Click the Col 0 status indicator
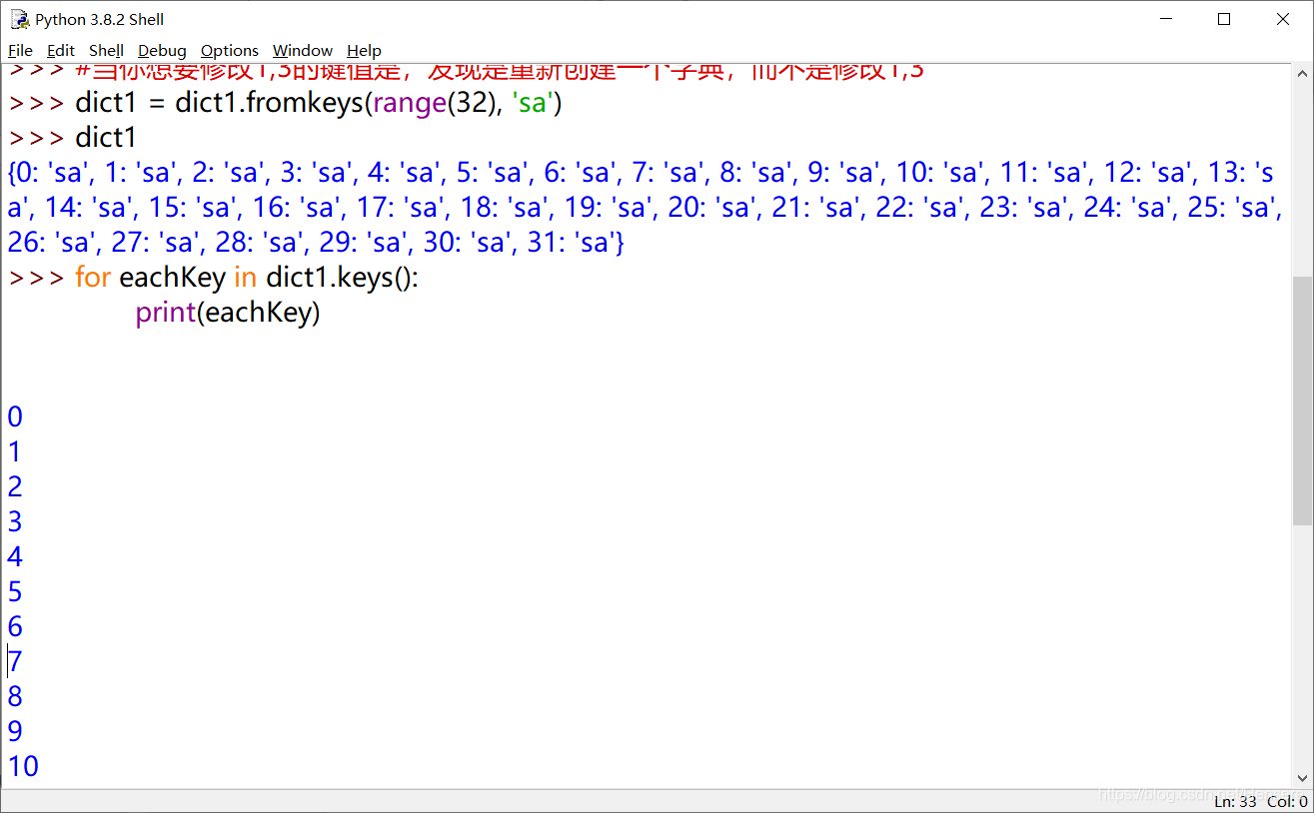This screenshot has height=813, width=1314. tap(1286, 801)
